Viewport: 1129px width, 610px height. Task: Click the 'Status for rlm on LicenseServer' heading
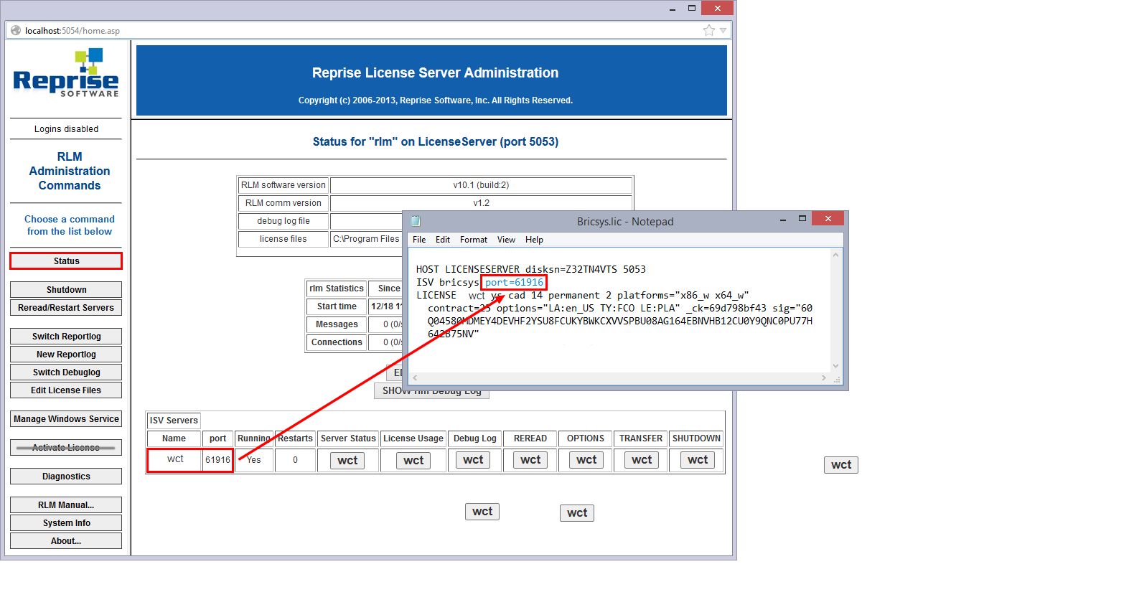[435, 141]
